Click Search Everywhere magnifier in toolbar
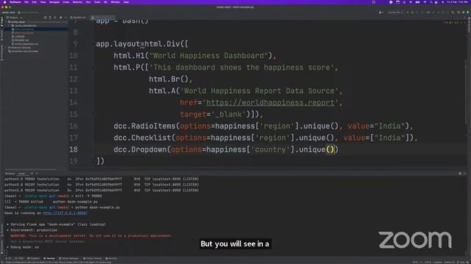The width and height of the screenshot is (471, 264). point(458,12)
